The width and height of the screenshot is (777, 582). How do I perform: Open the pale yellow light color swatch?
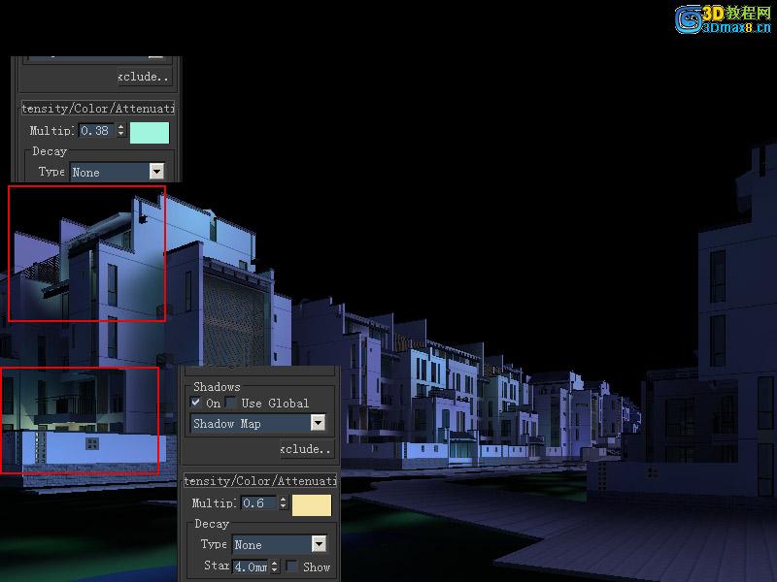coord(312,505)
